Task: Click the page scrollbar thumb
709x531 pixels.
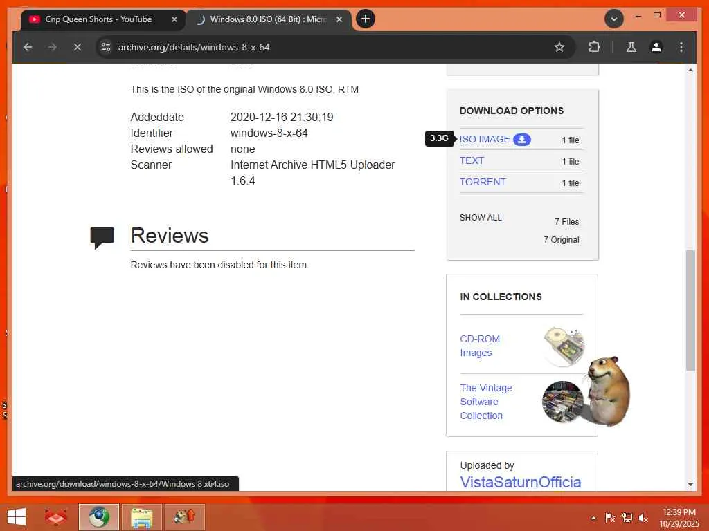Action: (690, 310)
